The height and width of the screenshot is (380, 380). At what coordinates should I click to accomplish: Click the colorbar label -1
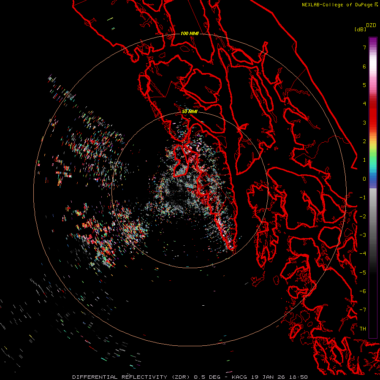(x=363, y=198)
